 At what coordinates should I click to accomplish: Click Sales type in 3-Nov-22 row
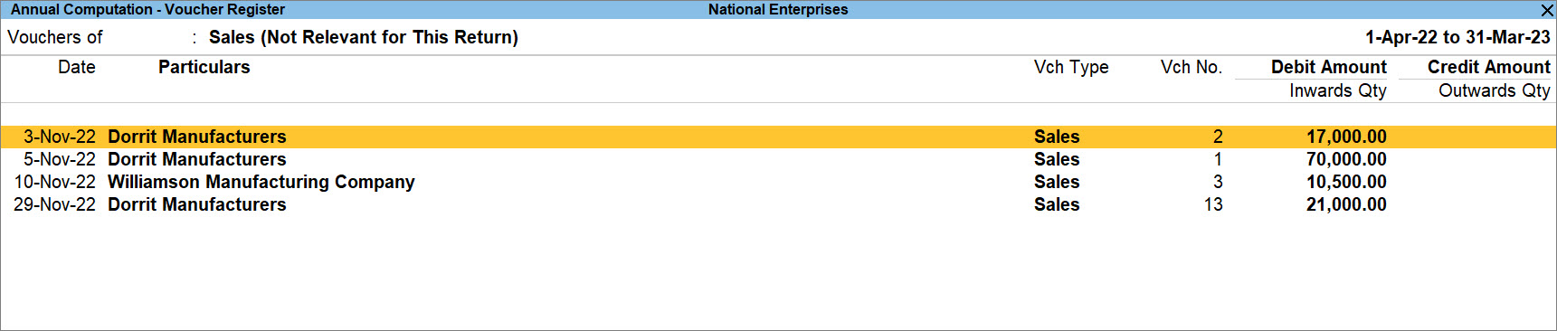1057,137
